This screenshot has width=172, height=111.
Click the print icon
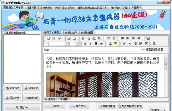point(69,38)
